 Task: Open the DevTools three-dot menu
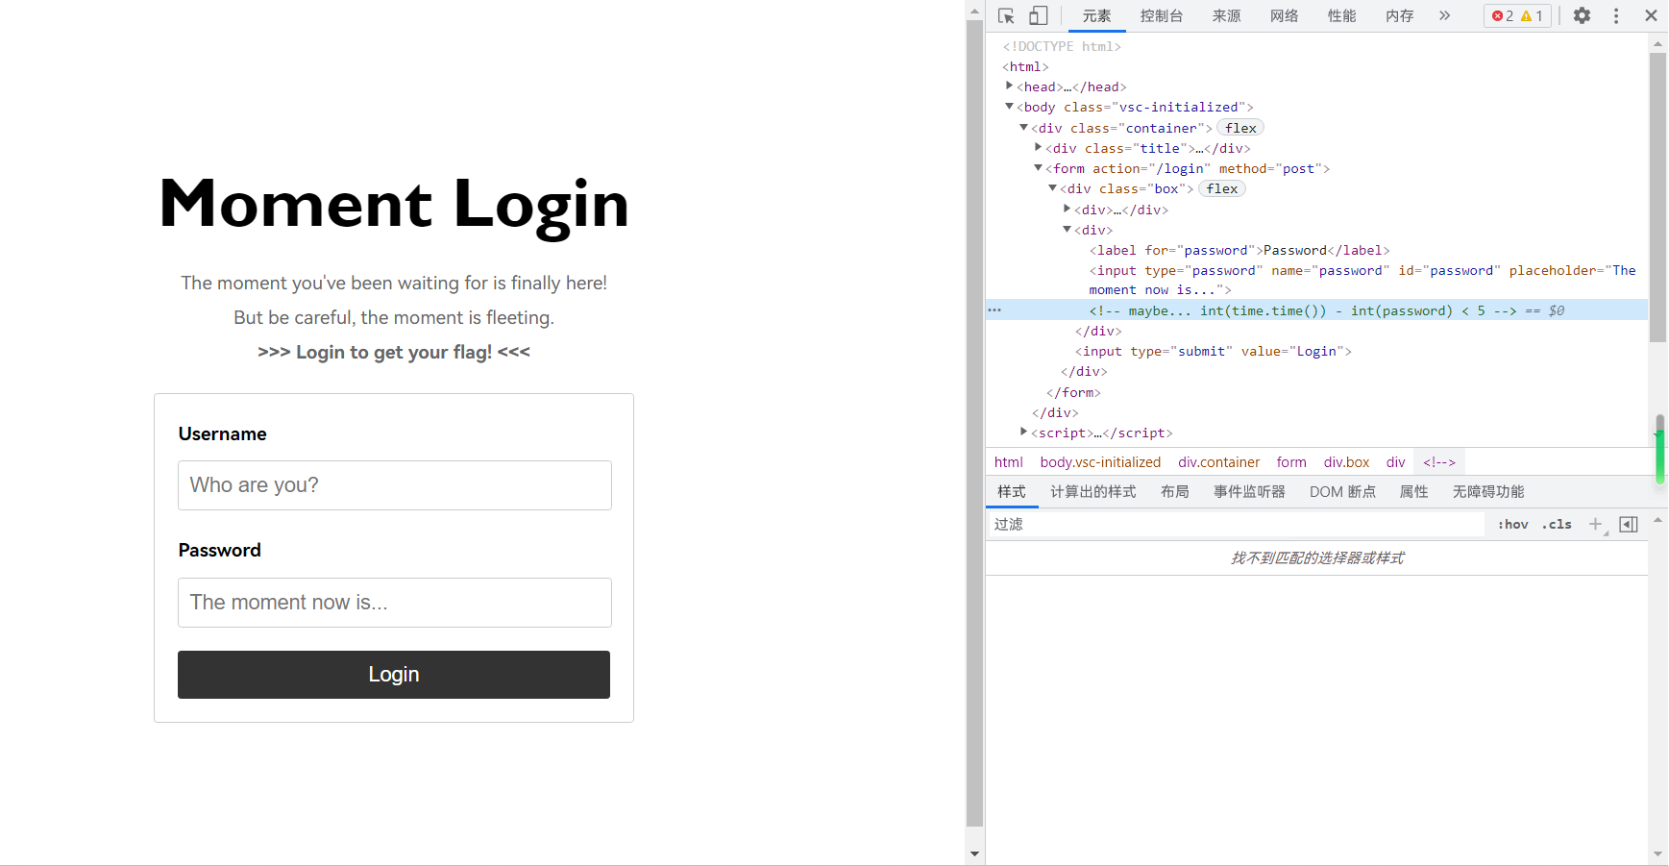[1616, 15]
